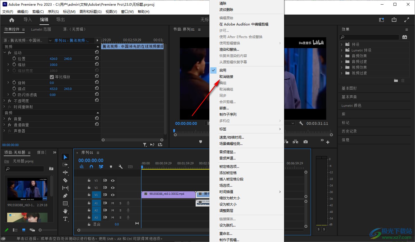
Task: Toggle linked selection in timeline
Action: click(x=101, y=167)
